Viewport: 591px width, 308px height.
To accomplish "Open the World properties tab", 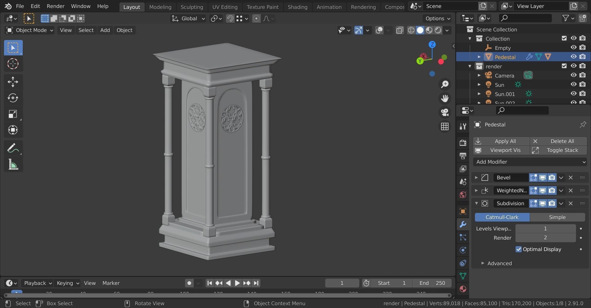I will coord(463,194).
